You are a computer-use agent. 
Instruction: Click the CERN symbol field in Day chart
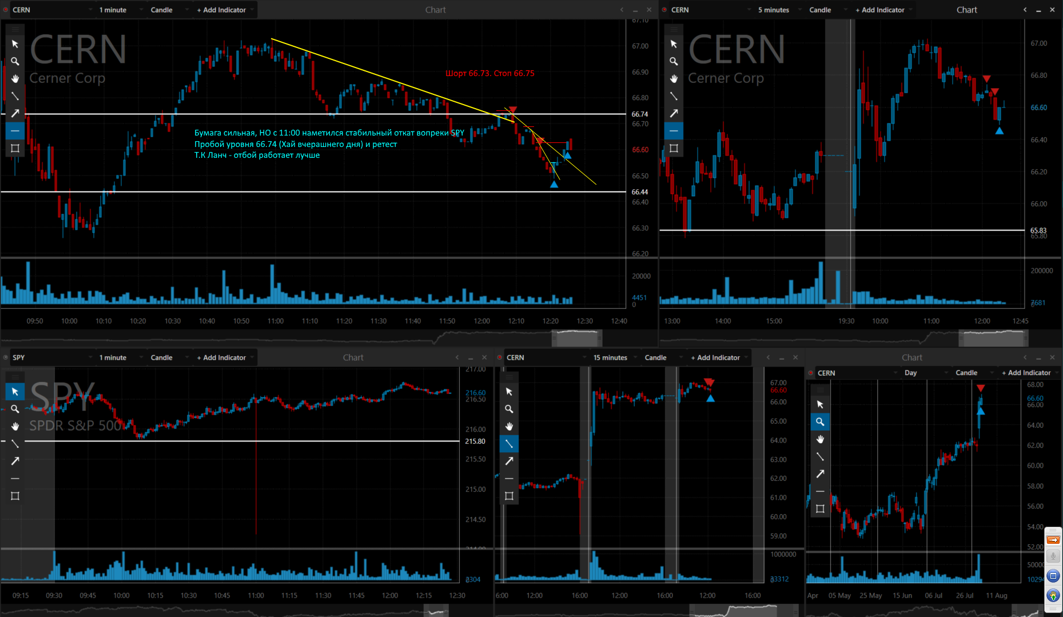pos(857,373)
